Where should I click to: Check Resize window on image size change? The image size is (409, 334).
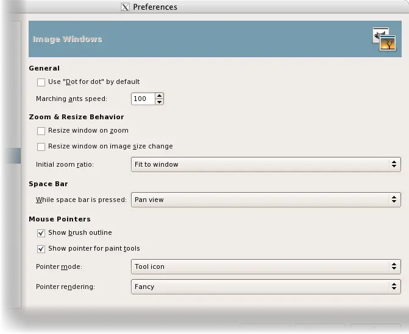[41, 147]
